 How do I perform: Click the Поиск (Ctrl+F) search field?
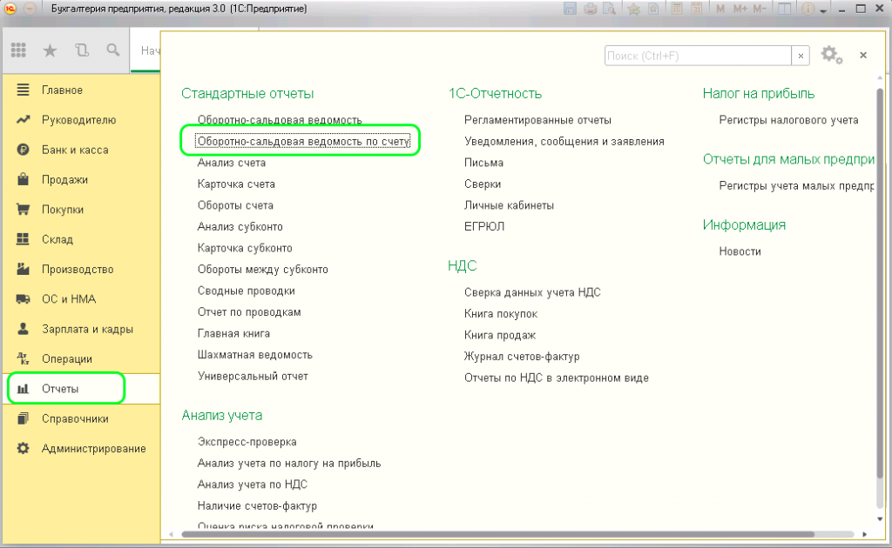[697, 56]
